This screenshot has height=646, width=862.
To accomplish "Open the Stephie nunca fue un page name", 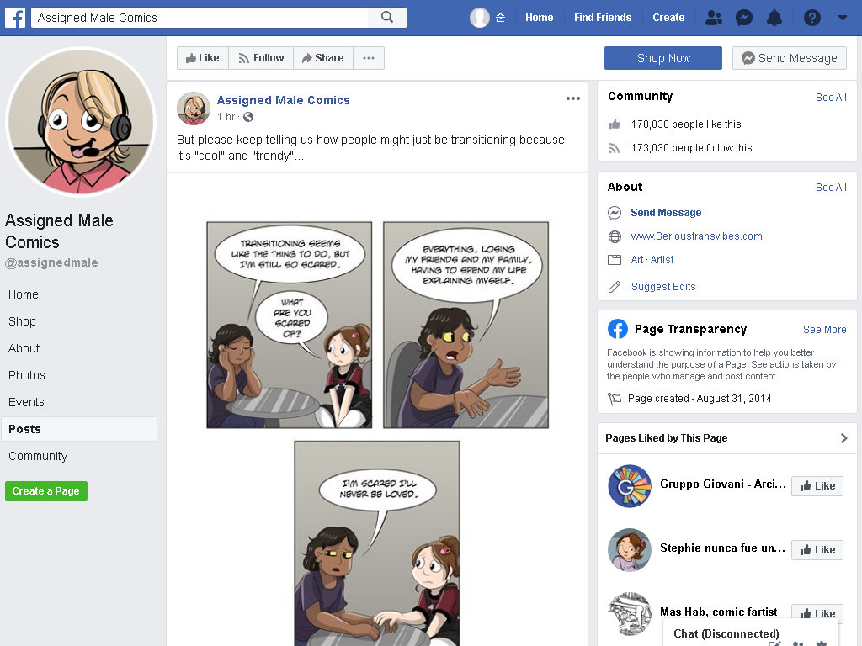I will [722, 548].
